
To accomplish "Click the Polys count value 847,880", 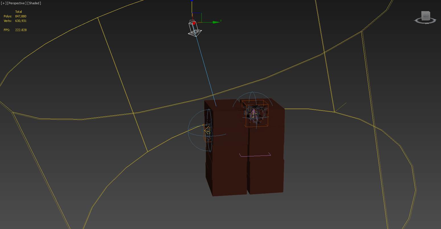I will [21, 16].
